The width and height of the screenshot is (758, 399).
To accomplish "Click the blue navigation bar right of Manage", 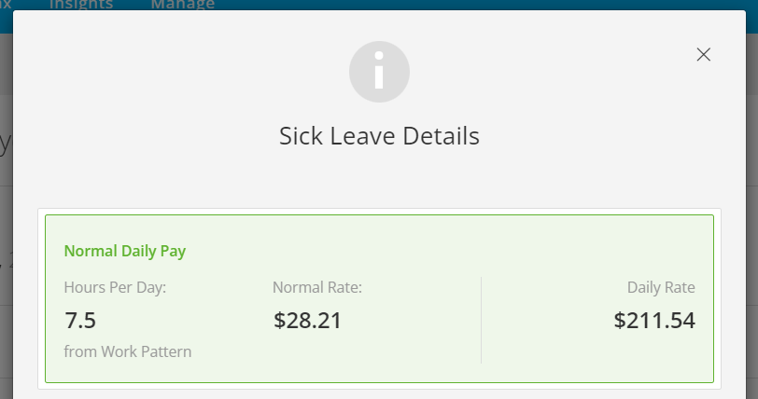I will coord(484,5).
